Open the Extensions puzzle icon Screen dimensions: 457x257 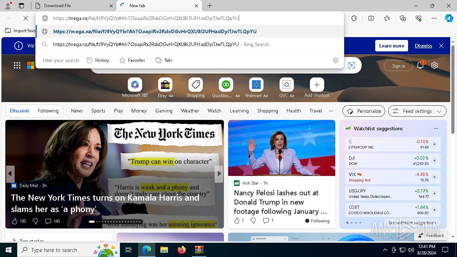tap(354, 18)
